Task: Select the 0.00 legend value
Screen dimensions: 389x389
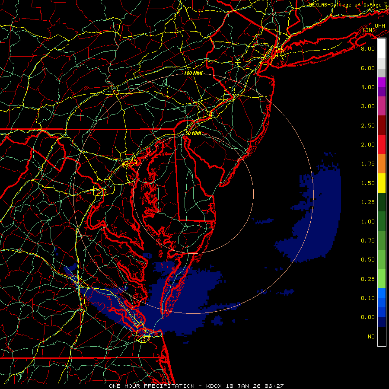Action: tap(368, 317)
